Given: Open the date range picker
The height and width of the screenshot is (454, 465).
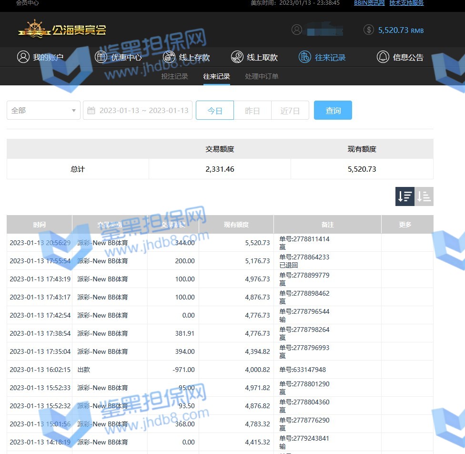Looking at the screenshot, I should [138, 110].
